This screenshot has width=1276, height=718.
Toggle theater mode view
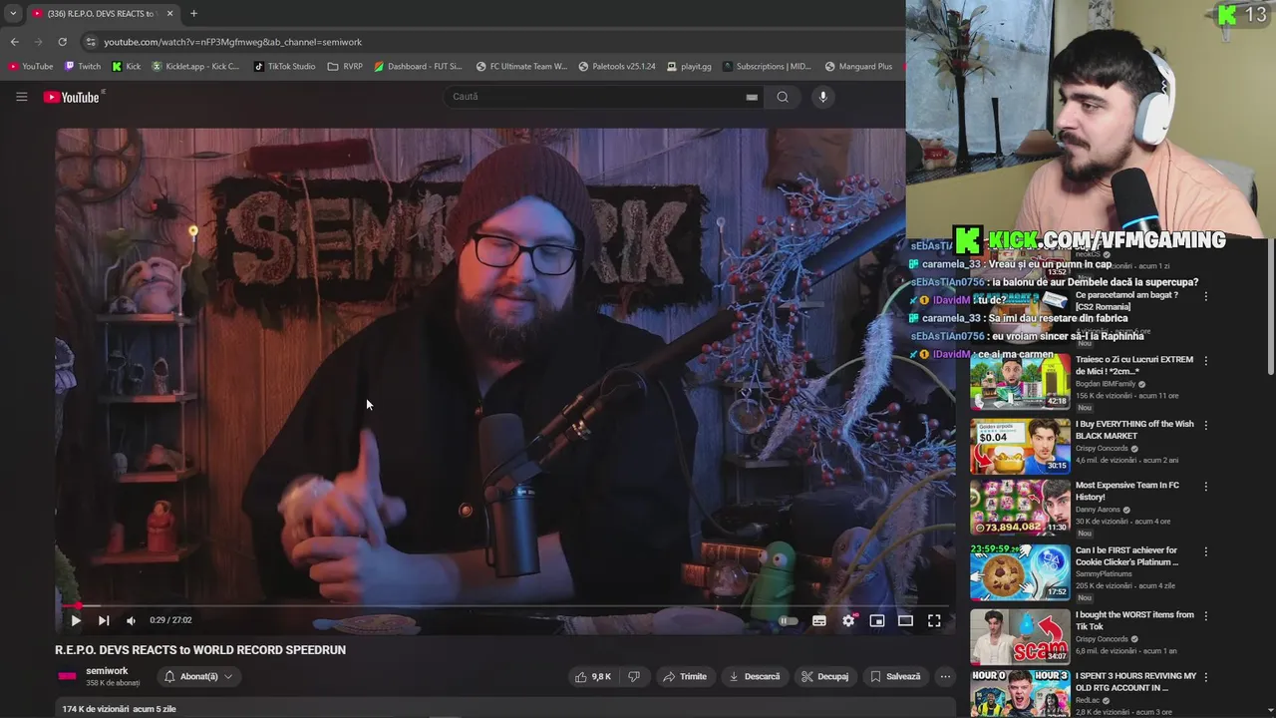(x=905, y=620)
